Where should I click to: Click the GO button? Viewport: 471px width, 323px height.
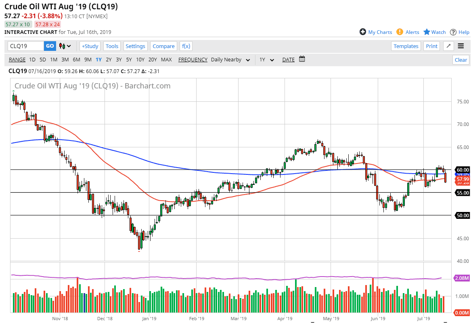[x=50, y=46]
